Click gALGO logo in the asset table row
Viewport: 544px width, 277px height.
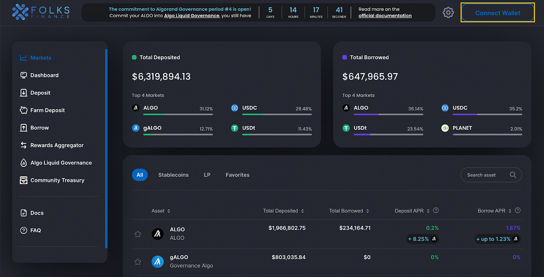point(157,262)
